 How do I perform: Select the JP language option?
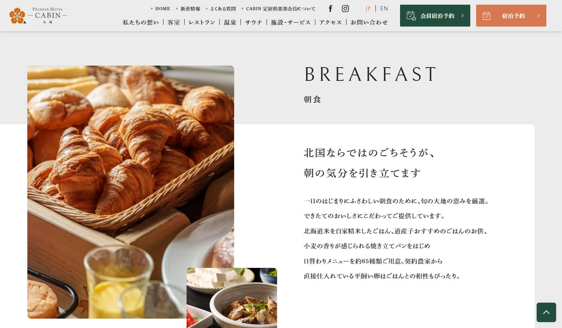pyautogui.click(x=368, y=9)
